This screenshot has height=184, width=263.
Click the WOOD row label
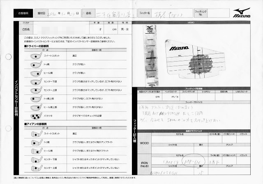(x=144, y=143)
